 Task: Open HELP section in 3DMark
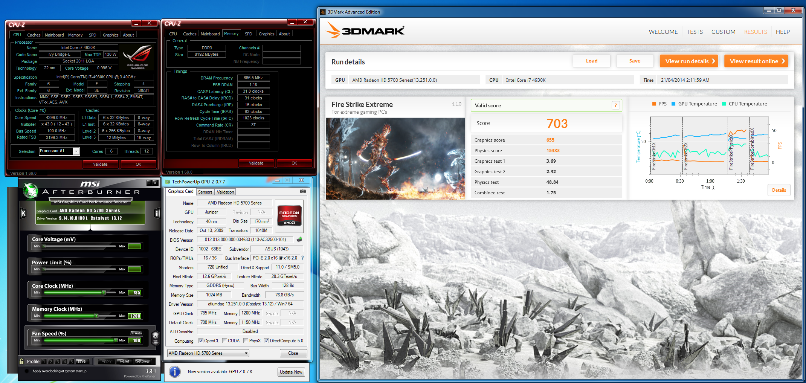(783, 32)
